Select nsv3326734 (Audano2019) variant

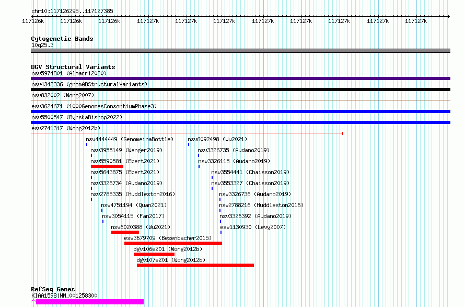click(126, 183)
